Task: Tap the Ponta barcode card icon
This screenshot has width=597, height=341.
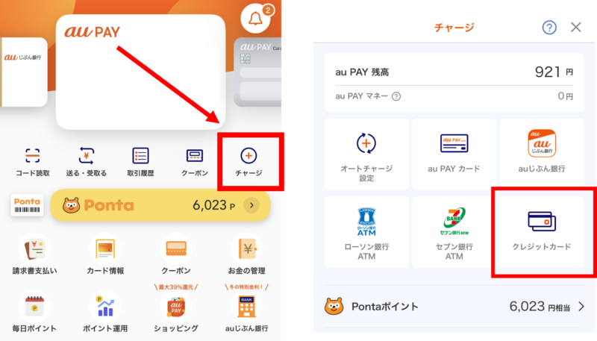Action: coord(25,205)
